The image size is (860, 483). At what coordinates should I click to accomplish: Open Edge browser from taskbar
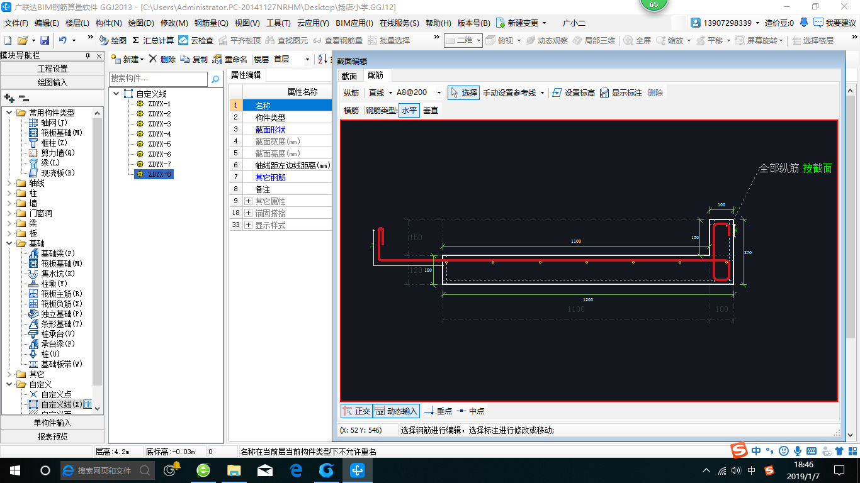point(296,470)
